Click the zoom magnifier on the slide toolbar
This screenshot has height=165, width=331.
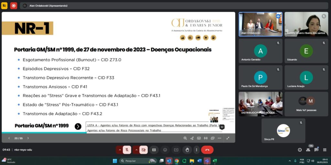[x=185, y=138]
